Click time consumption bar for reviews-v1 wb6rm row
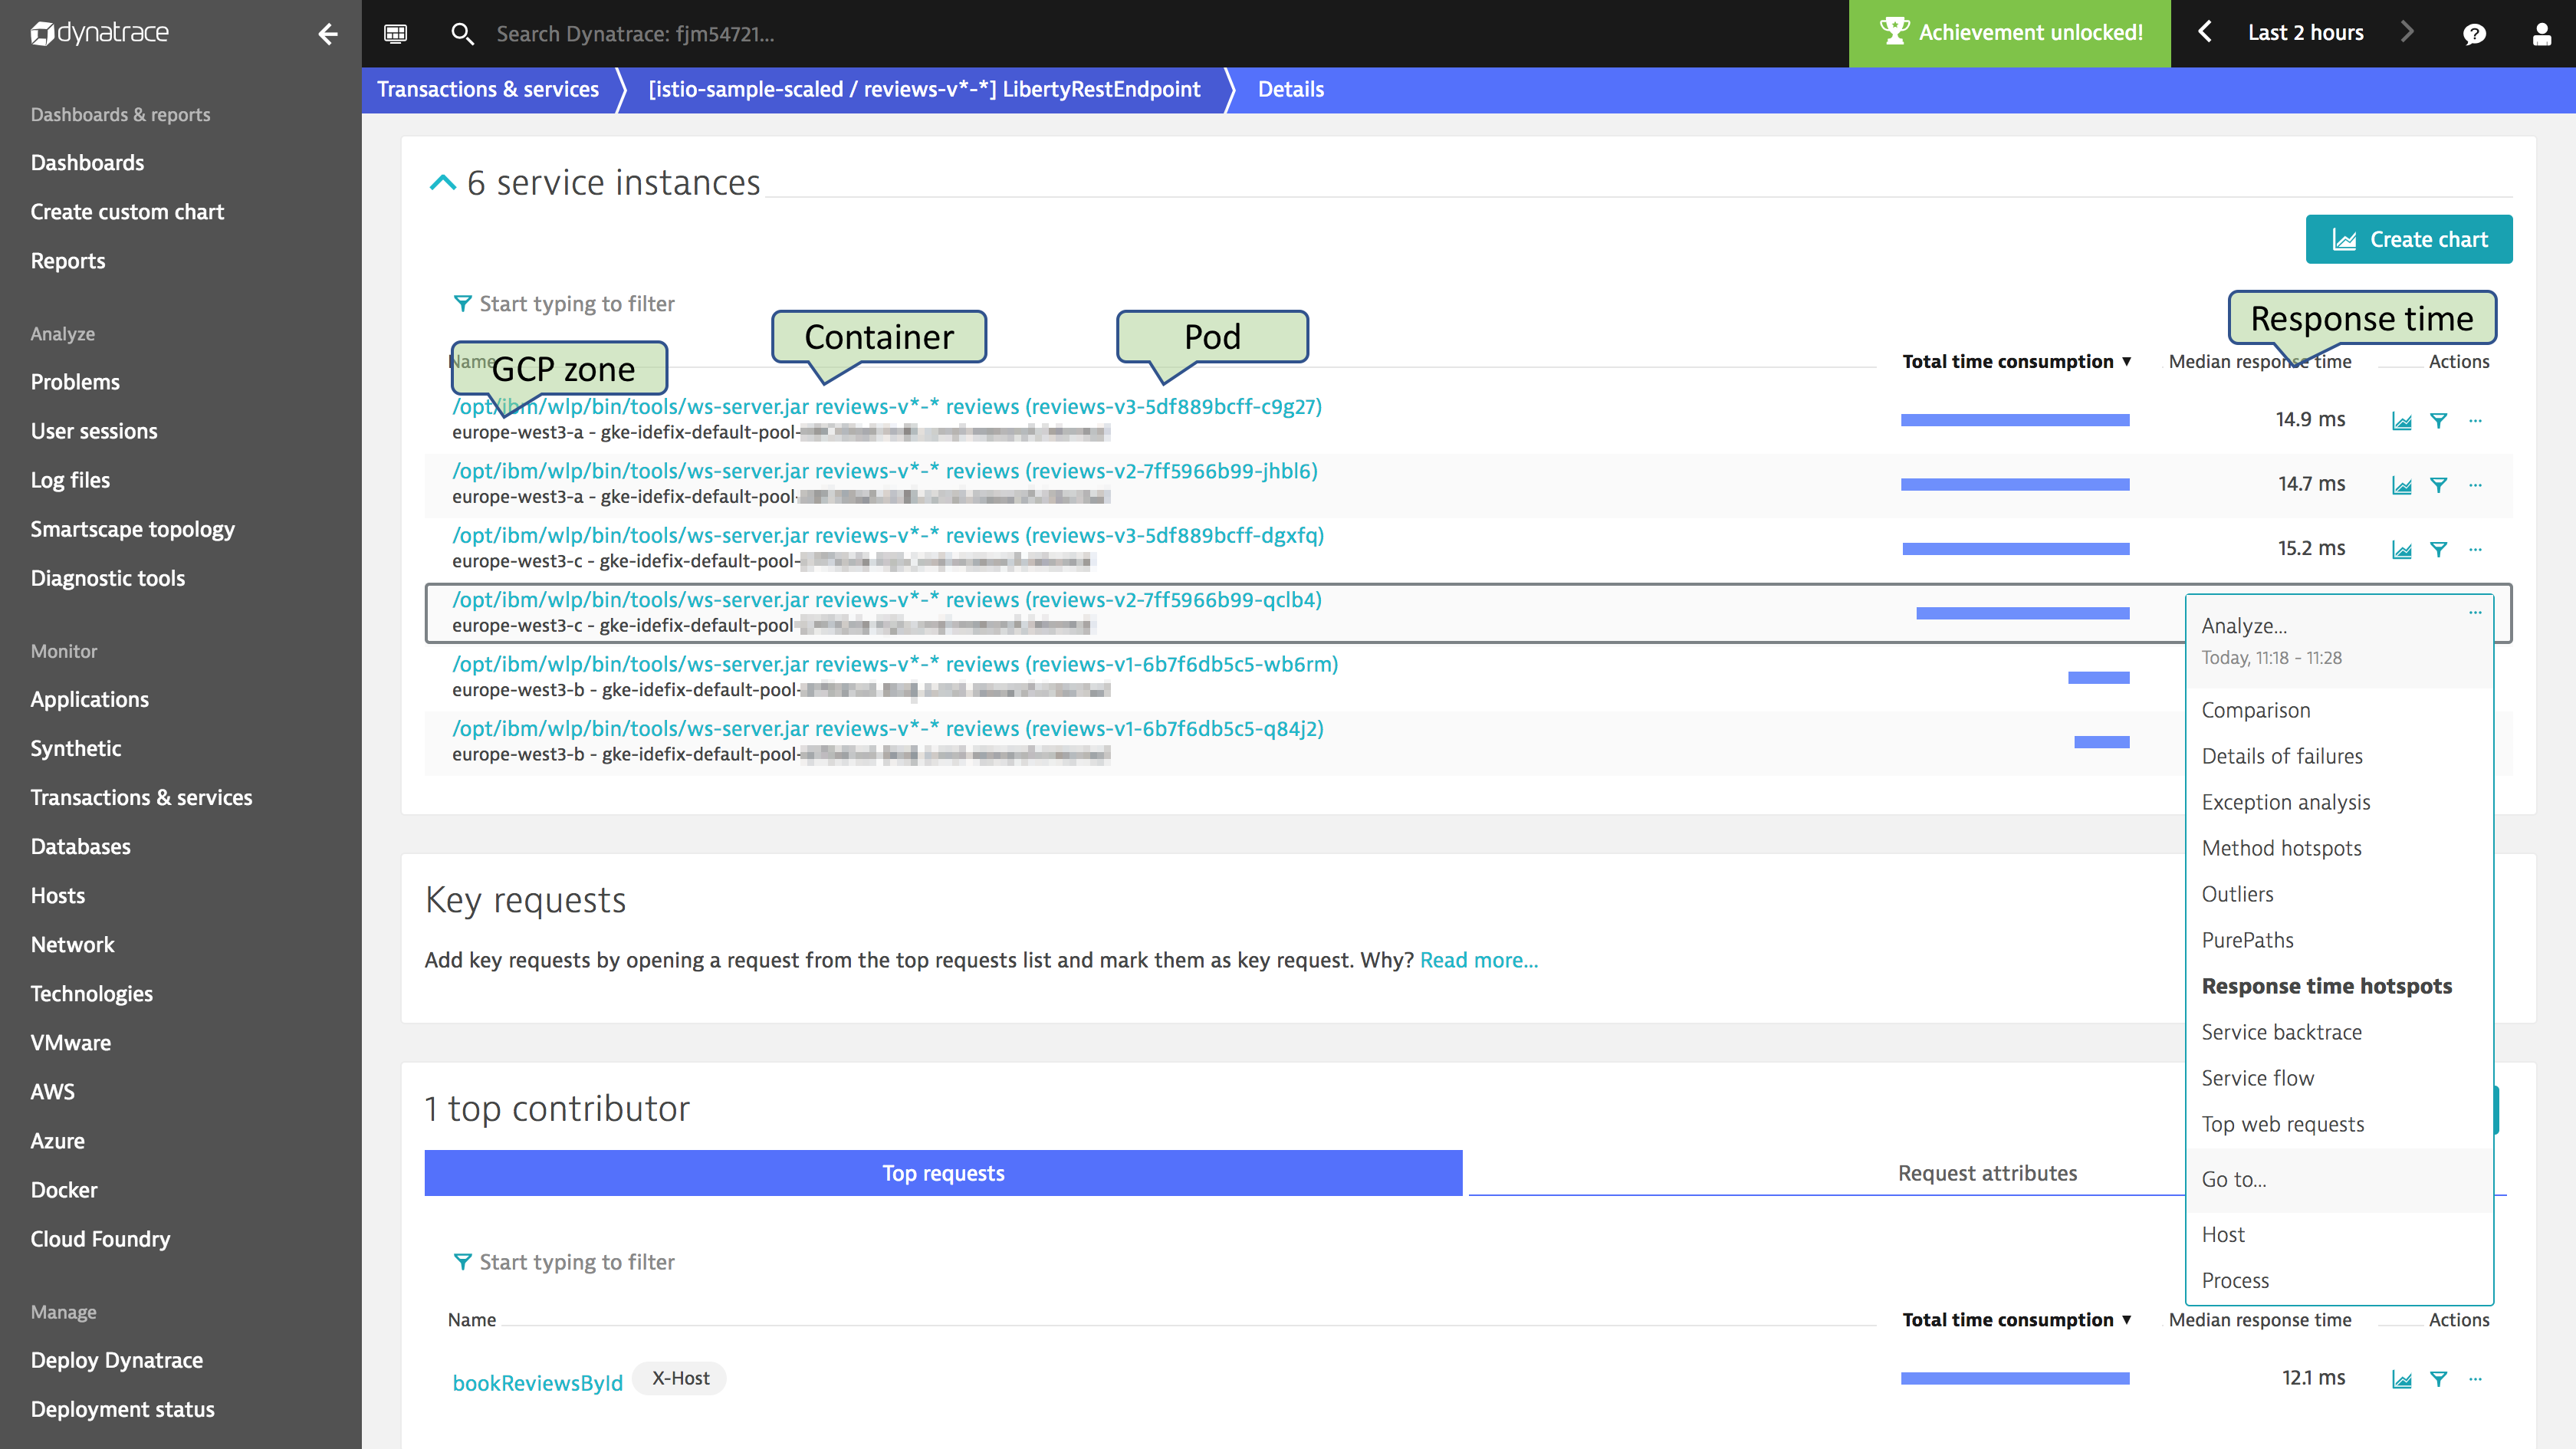2576x1449 pixels. click(x=2098, y=678)
